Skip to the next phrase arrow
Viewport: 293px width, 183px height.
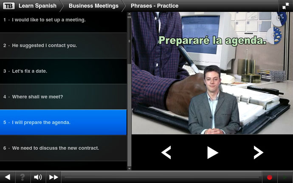[258, 152]
